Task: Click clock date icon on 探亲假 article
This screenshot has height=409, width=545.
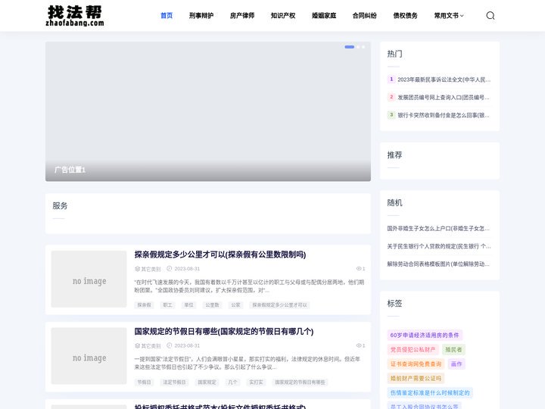Action: [x=170, y=268]
